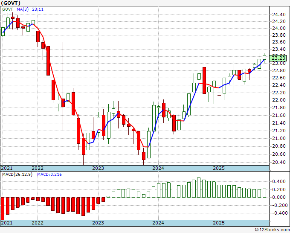Click the 24.20 price axis label
Screen dimensions: 290x233
279,21
